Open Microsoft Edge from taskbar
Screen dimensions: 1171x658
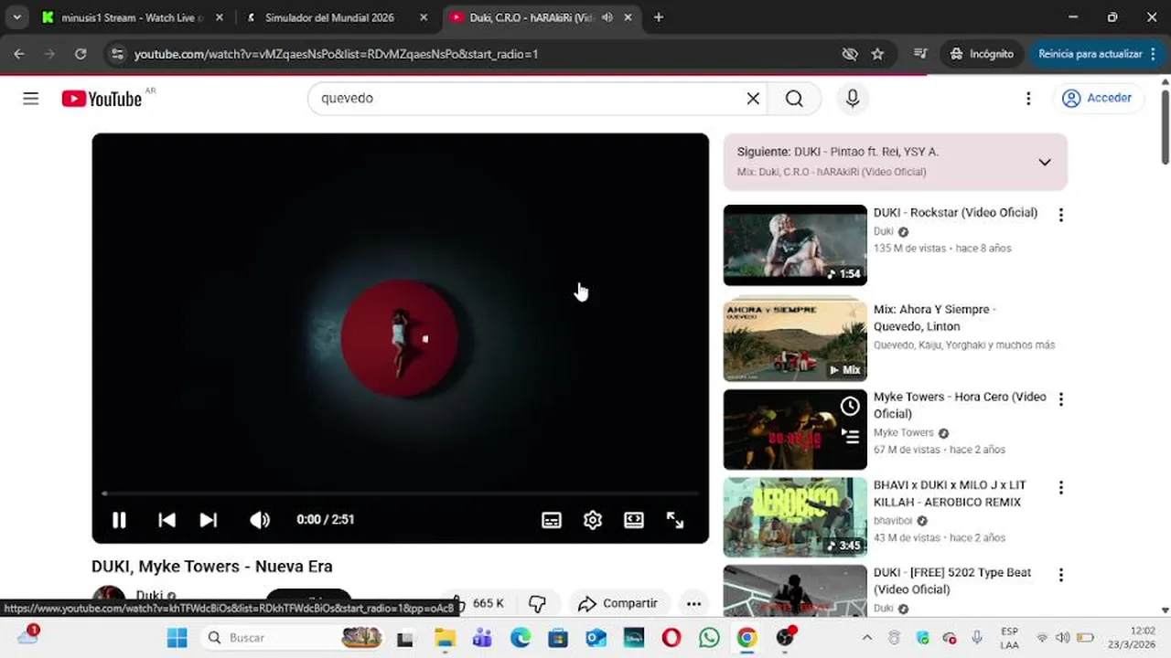coord(521,638)
